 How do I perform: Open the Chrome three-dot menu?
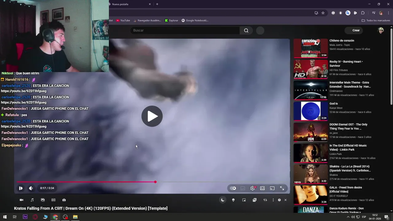pos(388,13)
